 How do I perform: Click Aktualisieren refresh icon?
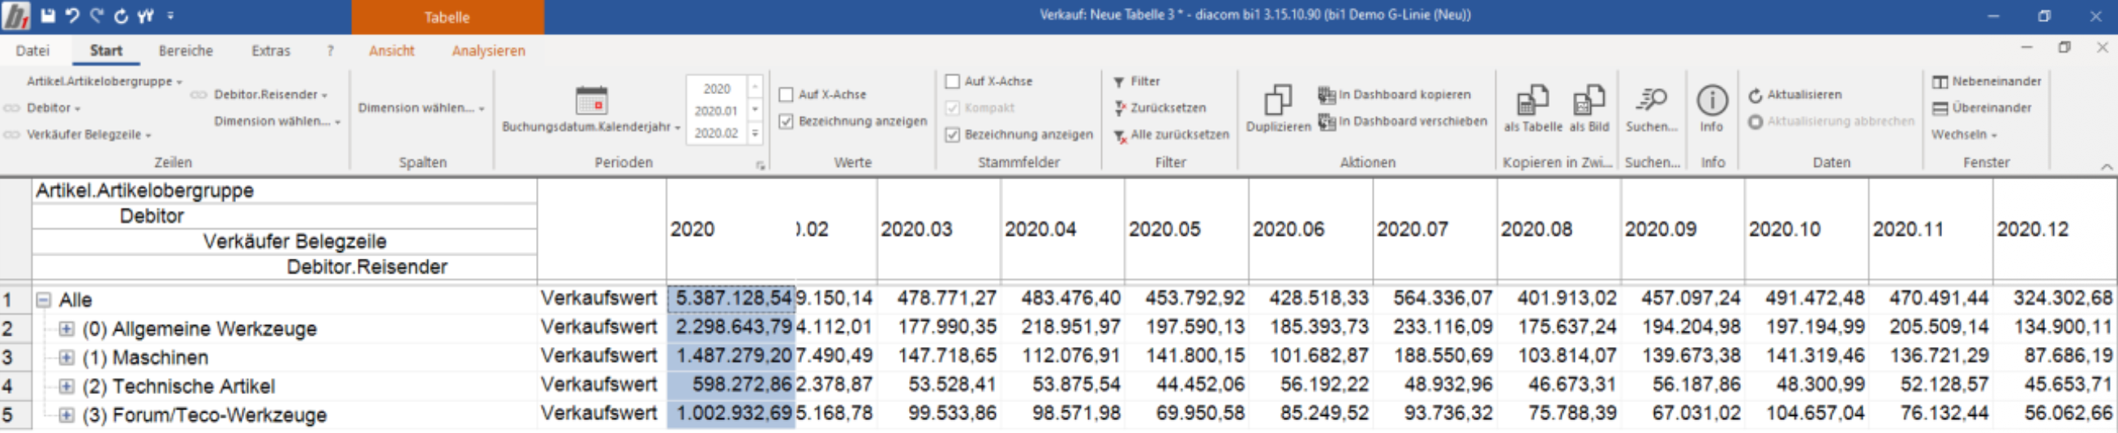click(1756, 96)
